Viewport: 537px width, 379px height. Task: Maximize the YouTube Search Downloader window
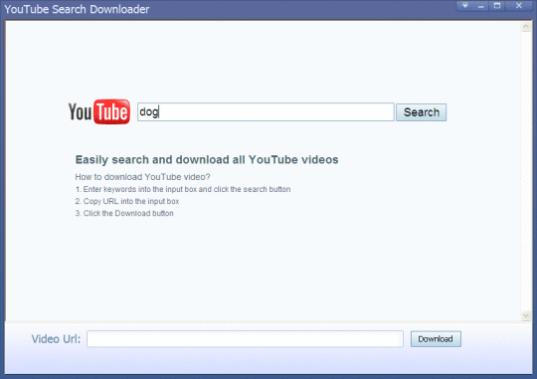(x=497, y=6)
